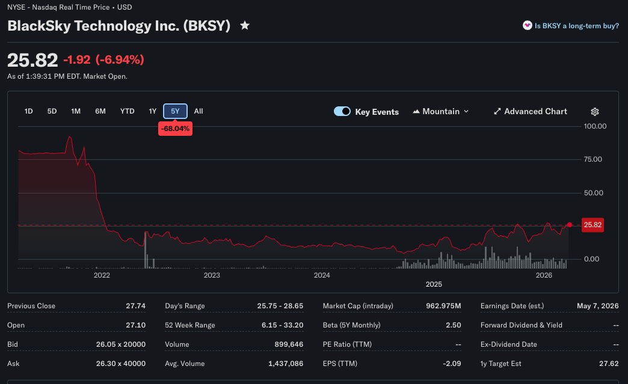Open 'Is BKSY a long-term buy?' link
The image size is (628, 384).
[x=577, y=26]
